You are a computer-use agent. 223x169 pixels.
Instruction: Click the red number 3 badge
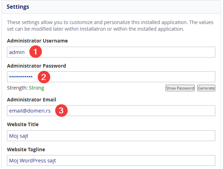(61, 111)
